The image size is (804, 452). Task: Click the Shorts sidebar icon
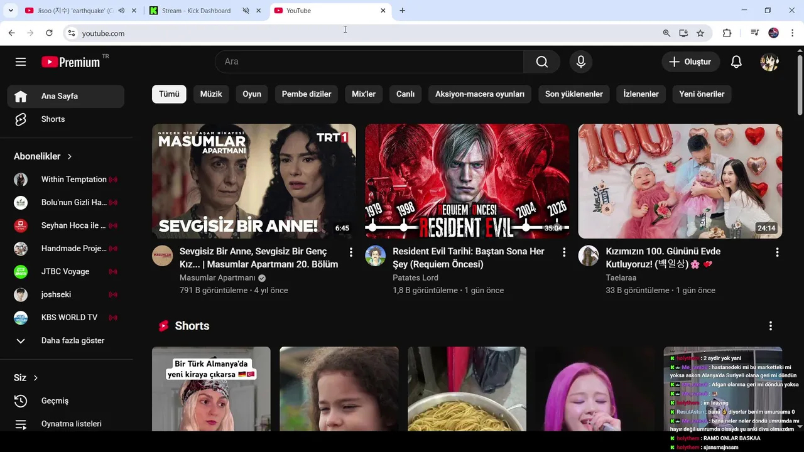tap(21, 119)
